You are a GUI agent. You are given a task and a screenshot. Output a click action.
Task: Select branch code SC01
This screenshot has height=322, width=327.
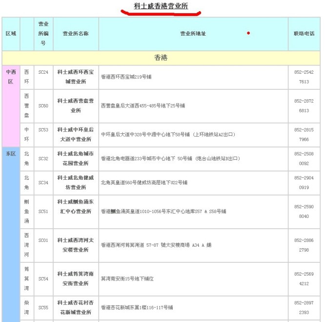click(43, 240)
